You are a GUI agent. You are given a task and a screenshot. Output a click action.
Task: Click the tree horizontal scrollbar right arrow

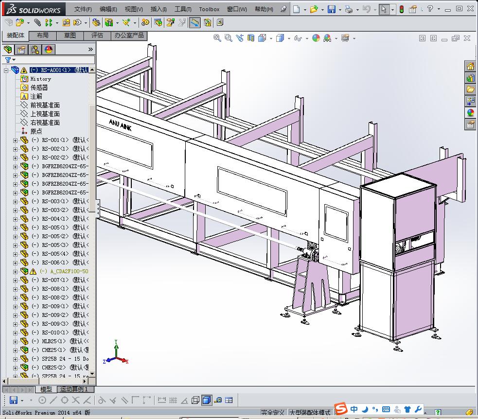(86, 381)
